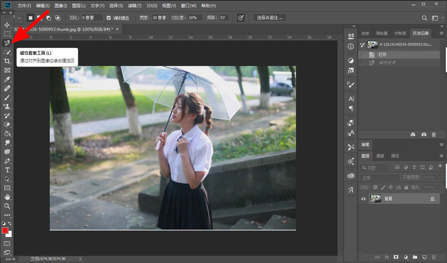The height and width of the screenshot is (263, 447).
Task: Click the red foreground color swatch
Action: point(5,230)
